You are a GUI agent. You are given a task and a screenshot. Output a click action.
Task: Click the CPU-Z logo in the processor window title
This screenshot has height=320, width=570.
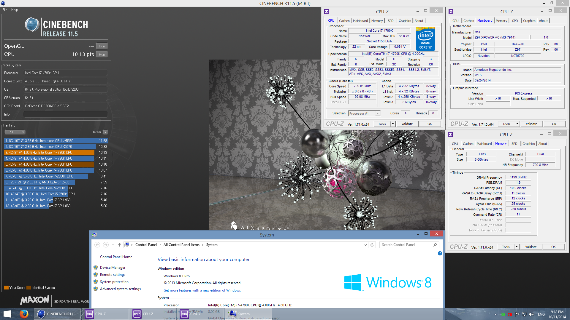point(327,12)
